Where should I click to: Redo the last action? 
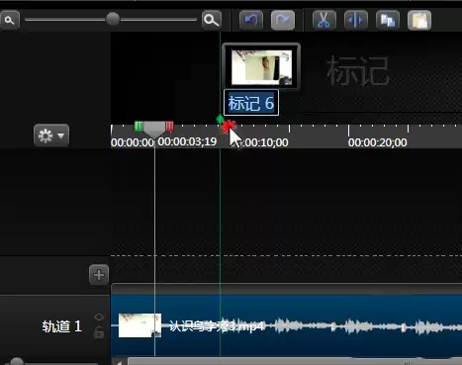tap(283, 20)
